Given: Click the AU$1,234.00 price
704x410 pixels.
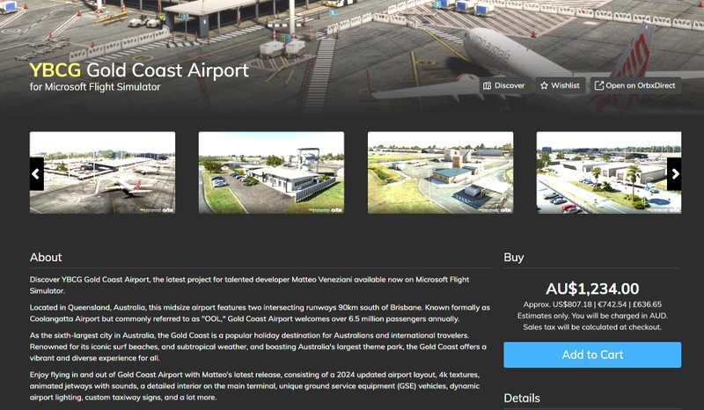Looking at the screenshot, I should (592, 289).
